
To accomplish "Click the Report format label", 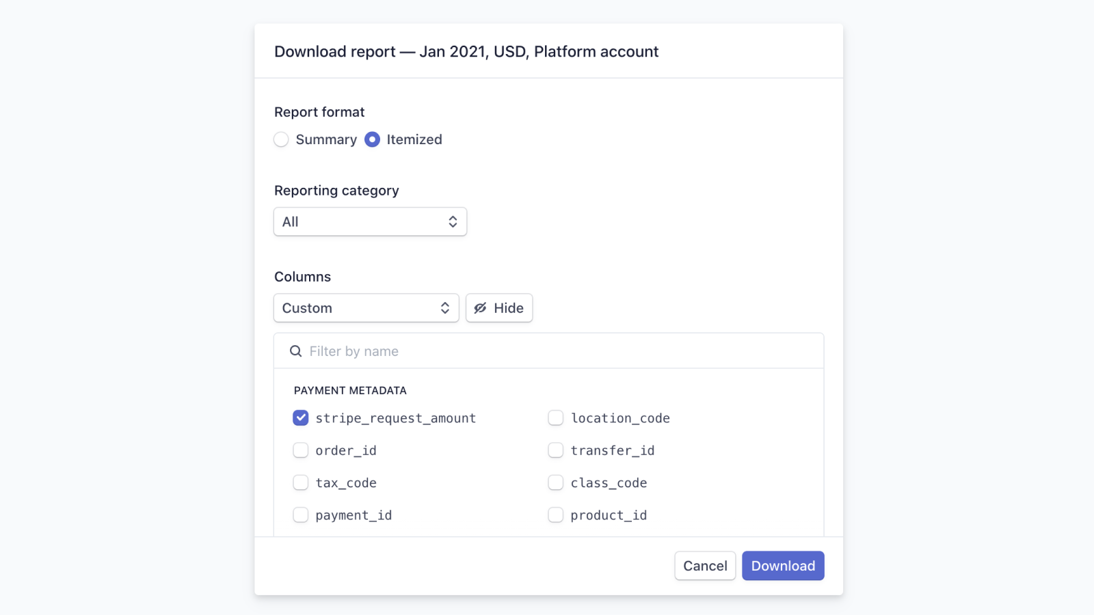I will point(319,112).
